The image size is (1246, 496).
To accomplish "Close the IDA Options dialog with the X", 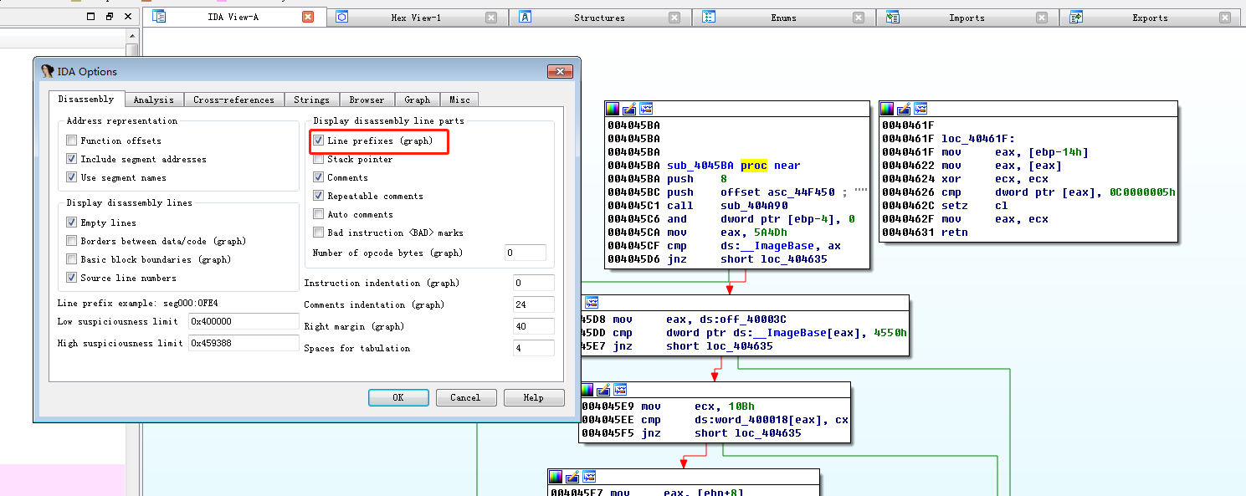I will pos(559,72).
